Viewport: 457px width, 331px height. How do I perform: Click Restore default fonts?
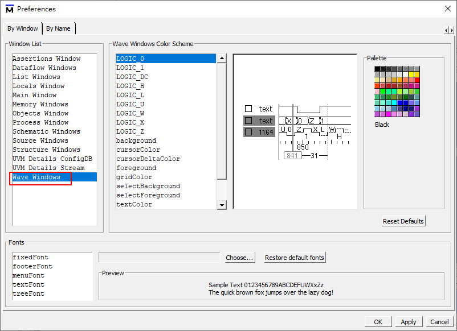(x=294, y=257)
